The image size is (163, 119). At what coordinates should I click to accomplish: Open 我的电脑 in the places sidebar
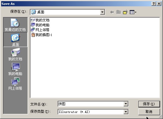click(15, 69)
